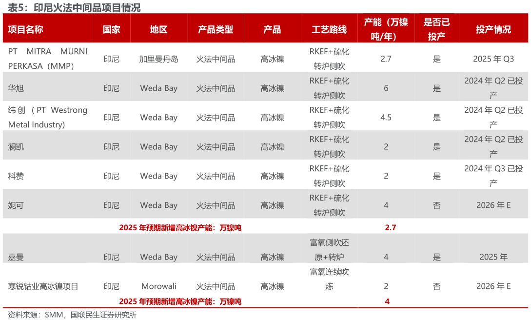Click the 富氧侧吹还原+转炉 process cell

(329, 250)
